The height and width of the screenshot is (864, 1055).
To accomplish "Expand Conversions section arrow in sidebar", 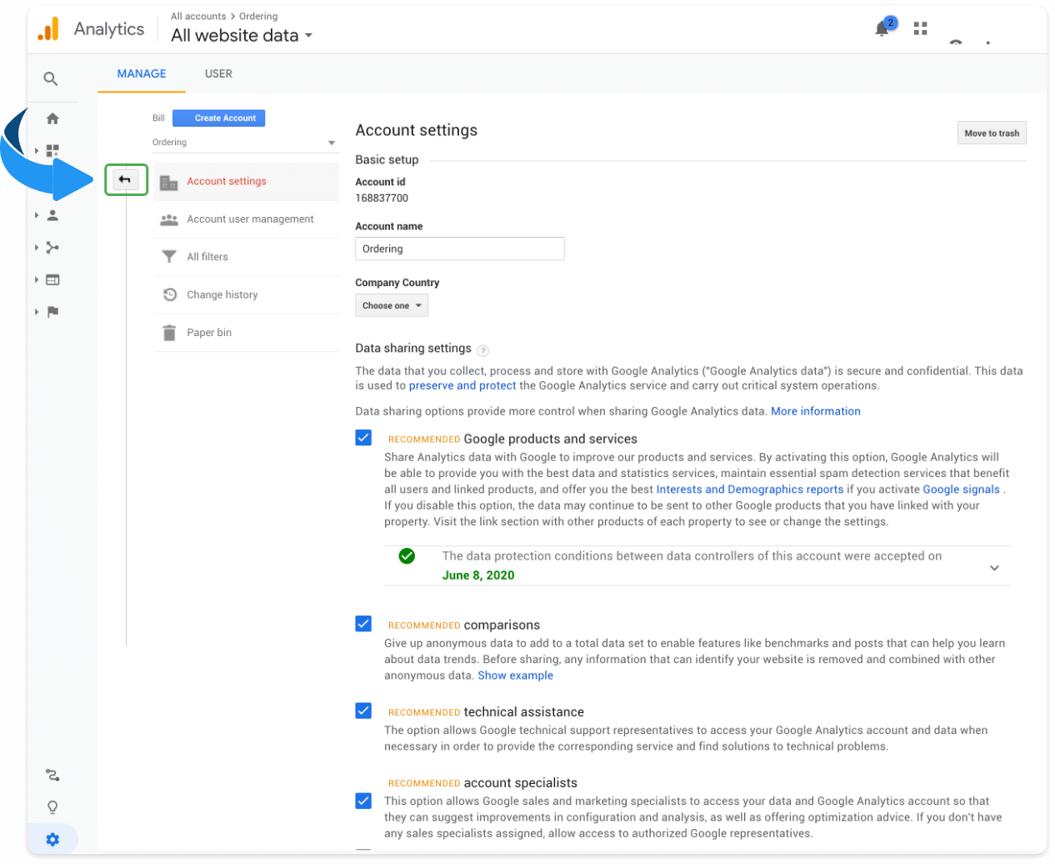I will [37, 312].
